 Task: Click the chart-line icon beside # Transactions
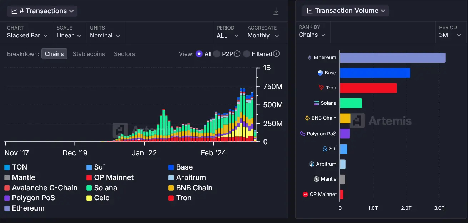[14, 11]
